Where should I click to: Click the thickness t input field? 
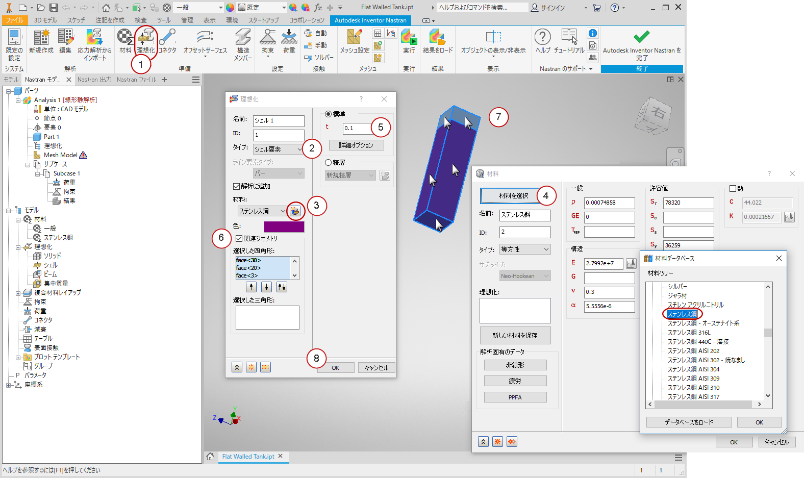357,128
